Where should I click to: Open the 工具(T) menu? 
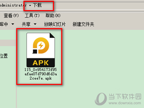pos(32,16)
